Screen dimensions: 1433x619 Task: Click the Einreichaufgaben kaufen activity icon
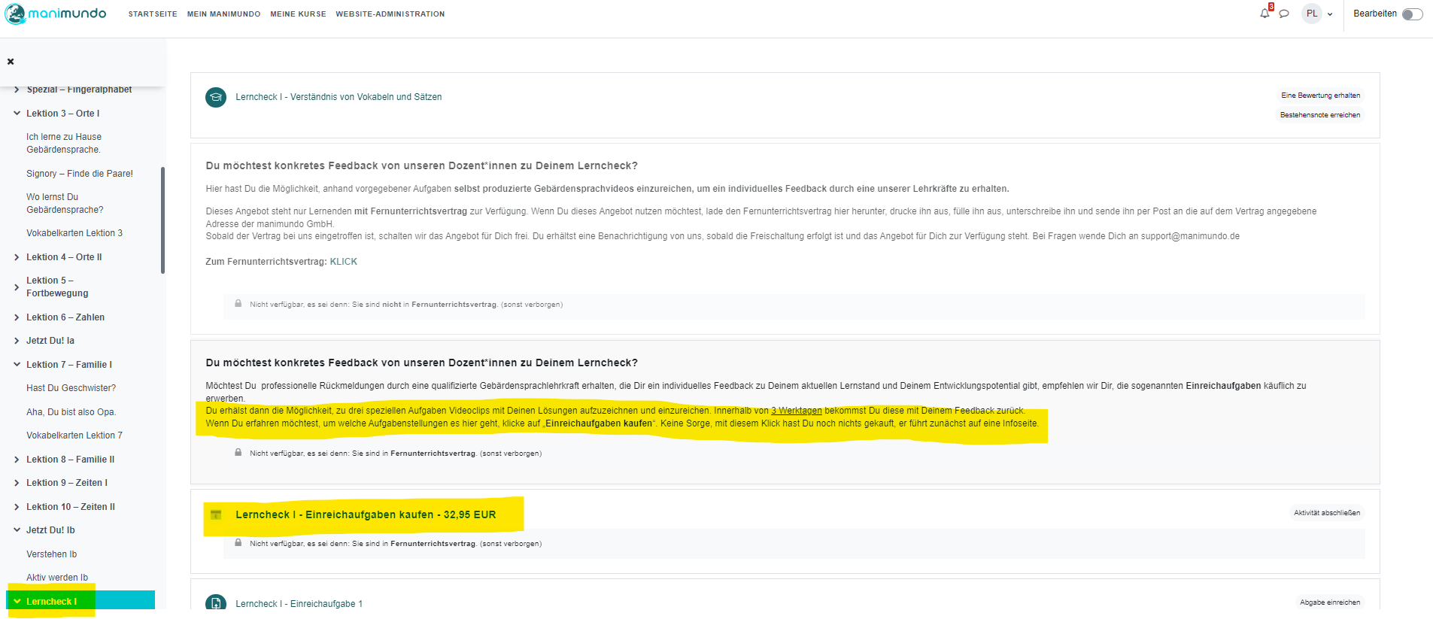216,515
